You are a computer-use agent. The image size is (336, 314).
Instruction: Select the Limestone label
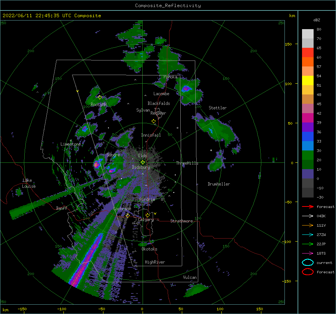tap(71, 144)
